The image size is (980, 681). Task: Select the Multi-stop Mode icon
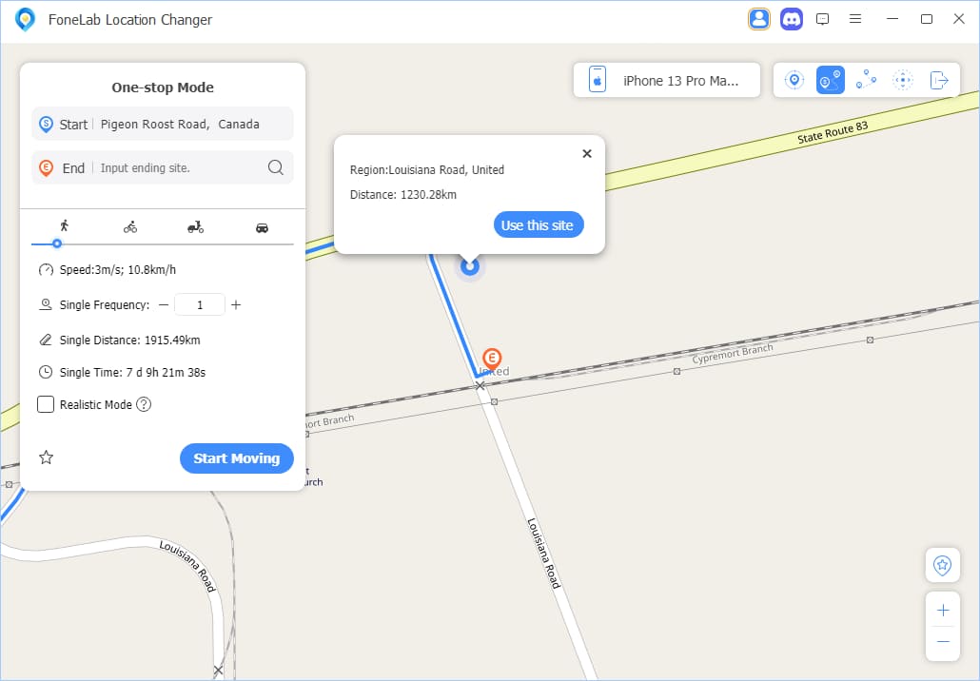point(866,80)
